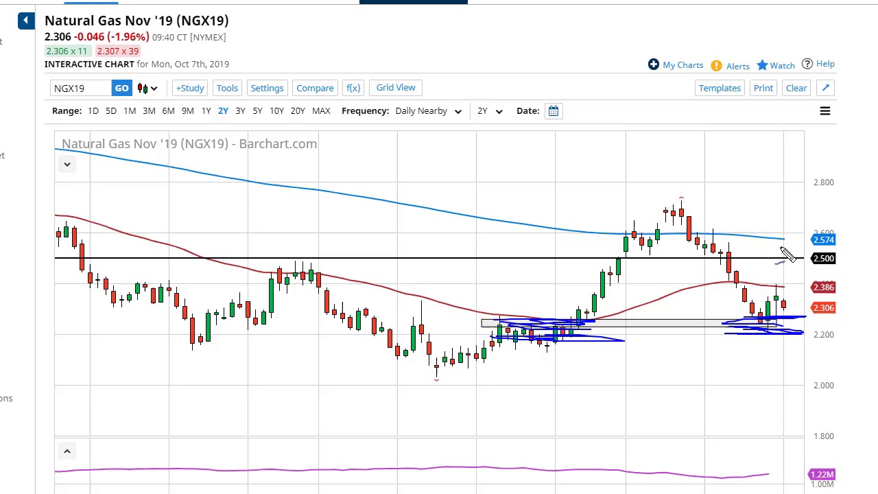Viewport: 878px width, 494px height.
Task: Open Templates
Action: tap(720, 88)
